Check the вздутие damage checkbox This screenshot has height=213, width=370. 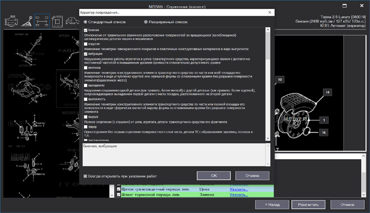pyautogui.click(x=86, y=44)
